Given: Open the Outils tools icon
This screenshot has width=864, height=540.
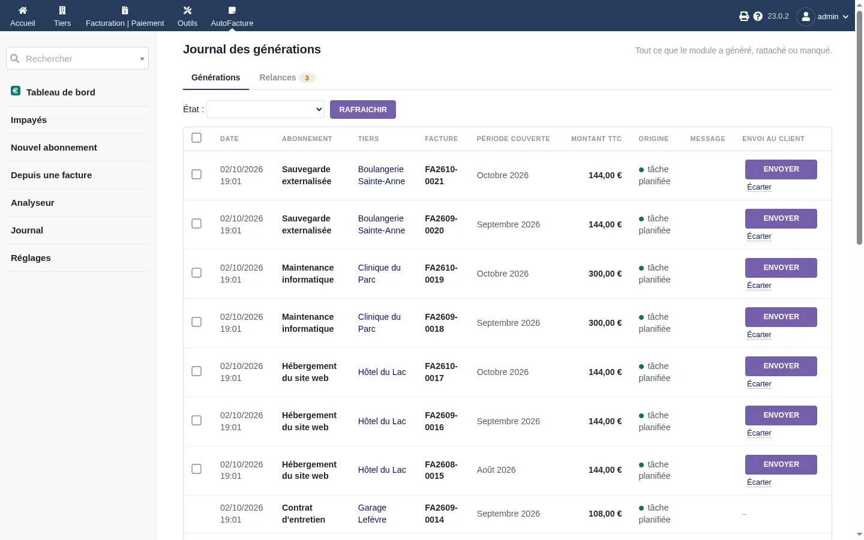Looking at the screenshot, I should (187, 10).
